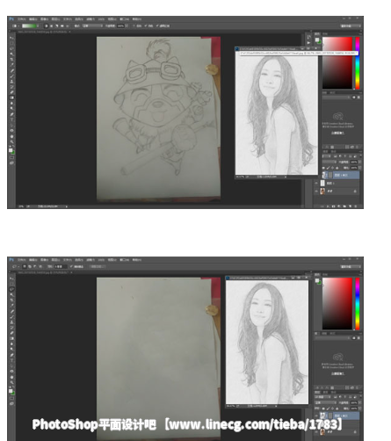391x441 pixels.
Task: Select the Zoom tool in the Teemo-sketch window
Action: point(11,141)
